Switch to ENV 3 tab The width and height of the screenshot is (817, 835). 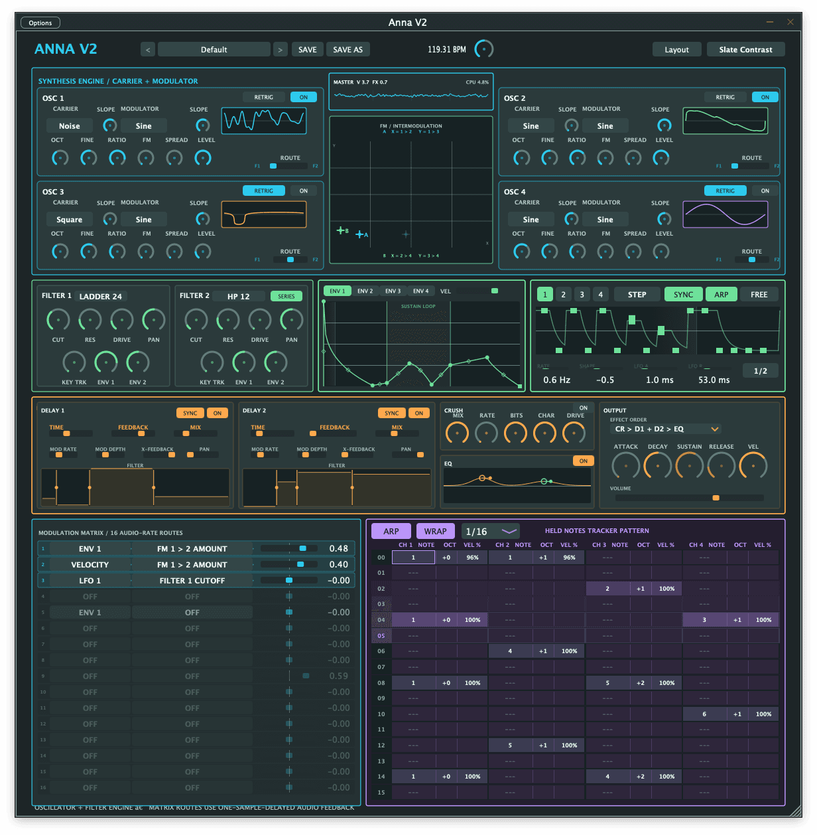393,291
